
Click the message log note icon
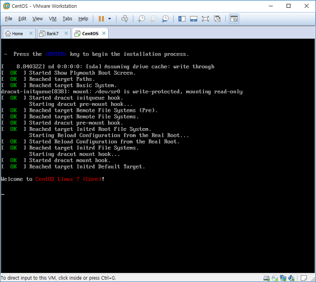(304, 278)
